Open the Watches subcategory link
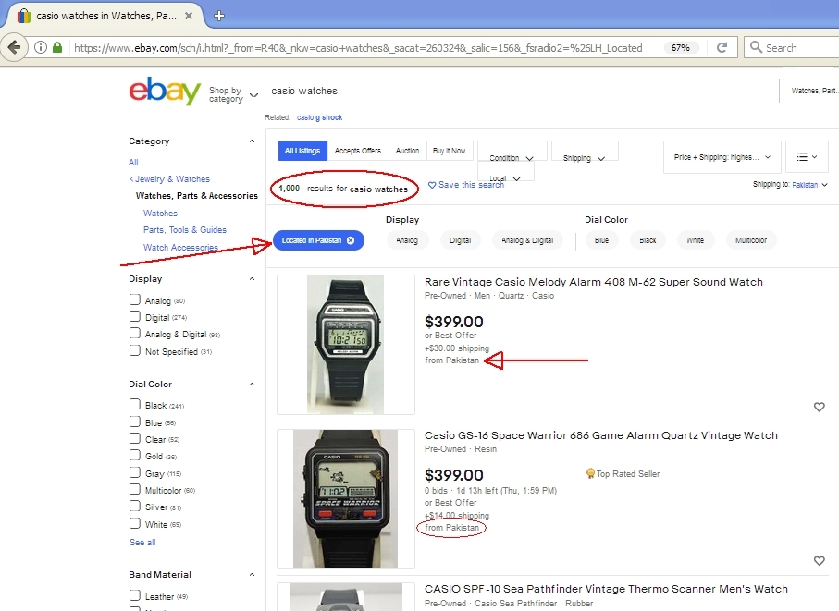The image size is (839, 611). pyautogui.click(x=160, y=214)
